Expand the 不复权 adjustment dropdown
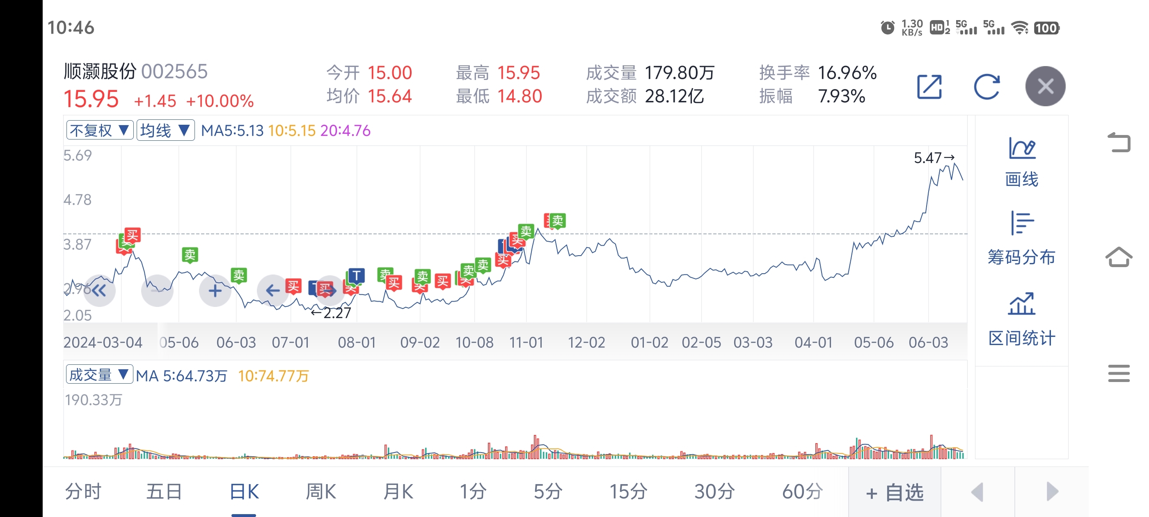The image size is (1149, 517). 99,130
